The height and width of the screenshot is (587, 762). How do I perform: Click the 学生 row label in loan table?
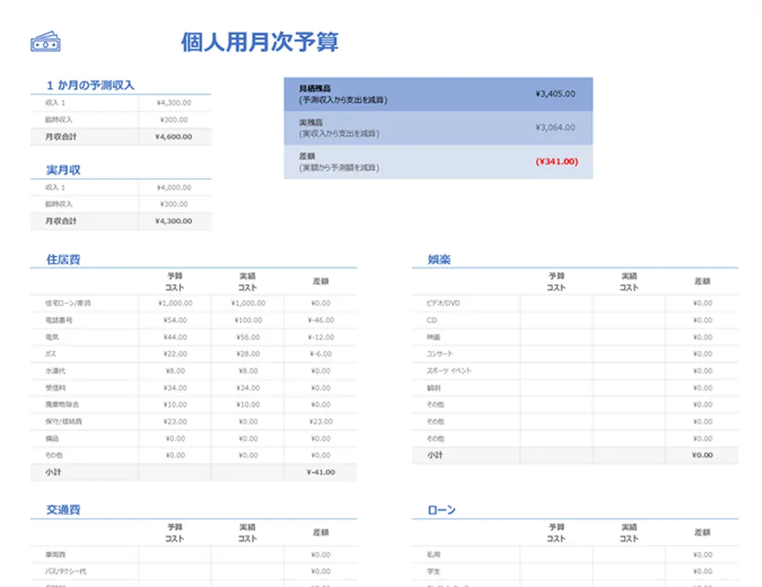(433, 572)
